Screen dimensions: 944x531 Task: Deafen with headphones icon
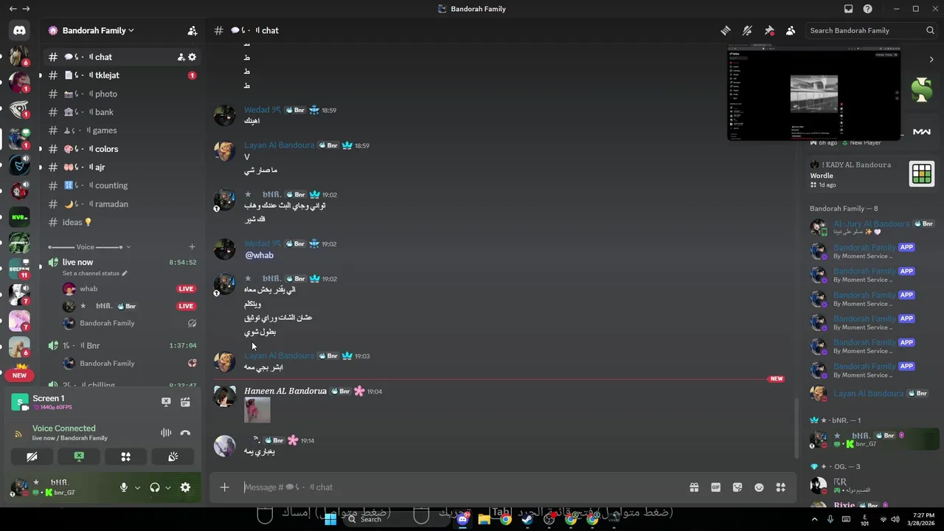coord(155,487)
